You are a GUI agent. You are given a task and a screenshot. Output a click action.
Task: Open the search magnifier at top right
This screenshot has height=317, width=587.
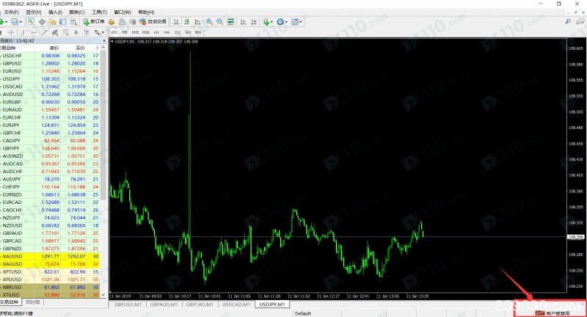pyautogui.click(x=568, y=22)
